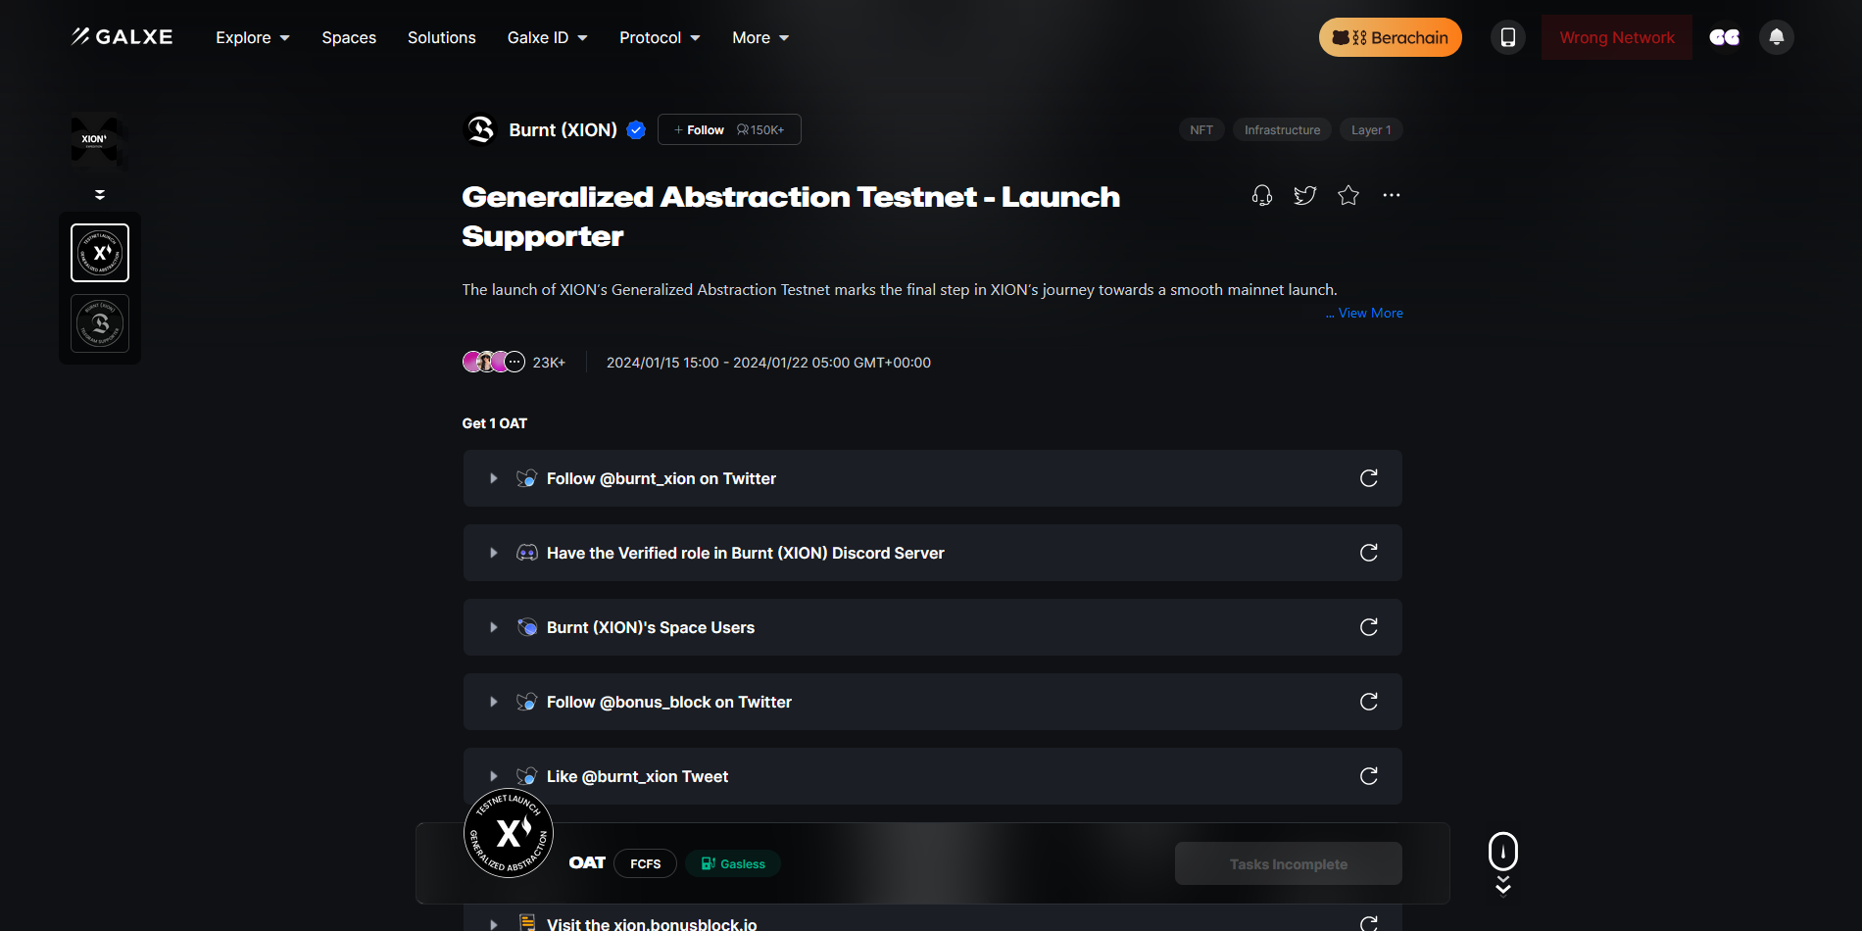Click the notification bell icon
1862x931 pixels.
point(1776,37)
